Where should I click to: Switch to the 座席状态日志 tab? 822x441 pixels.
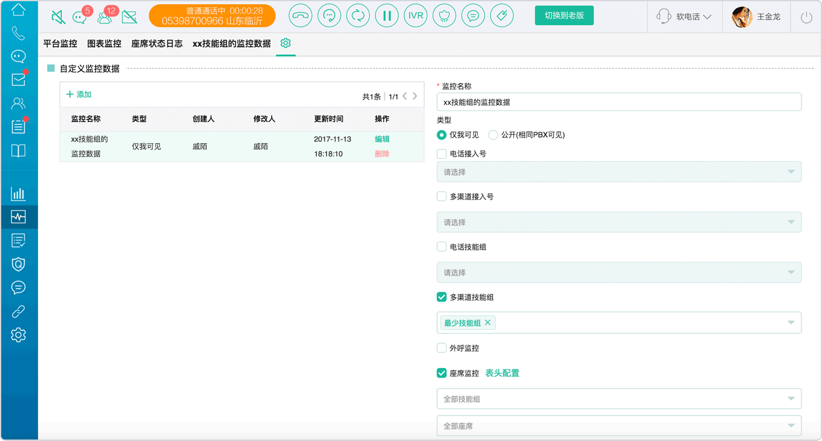(x=157, y=43)
